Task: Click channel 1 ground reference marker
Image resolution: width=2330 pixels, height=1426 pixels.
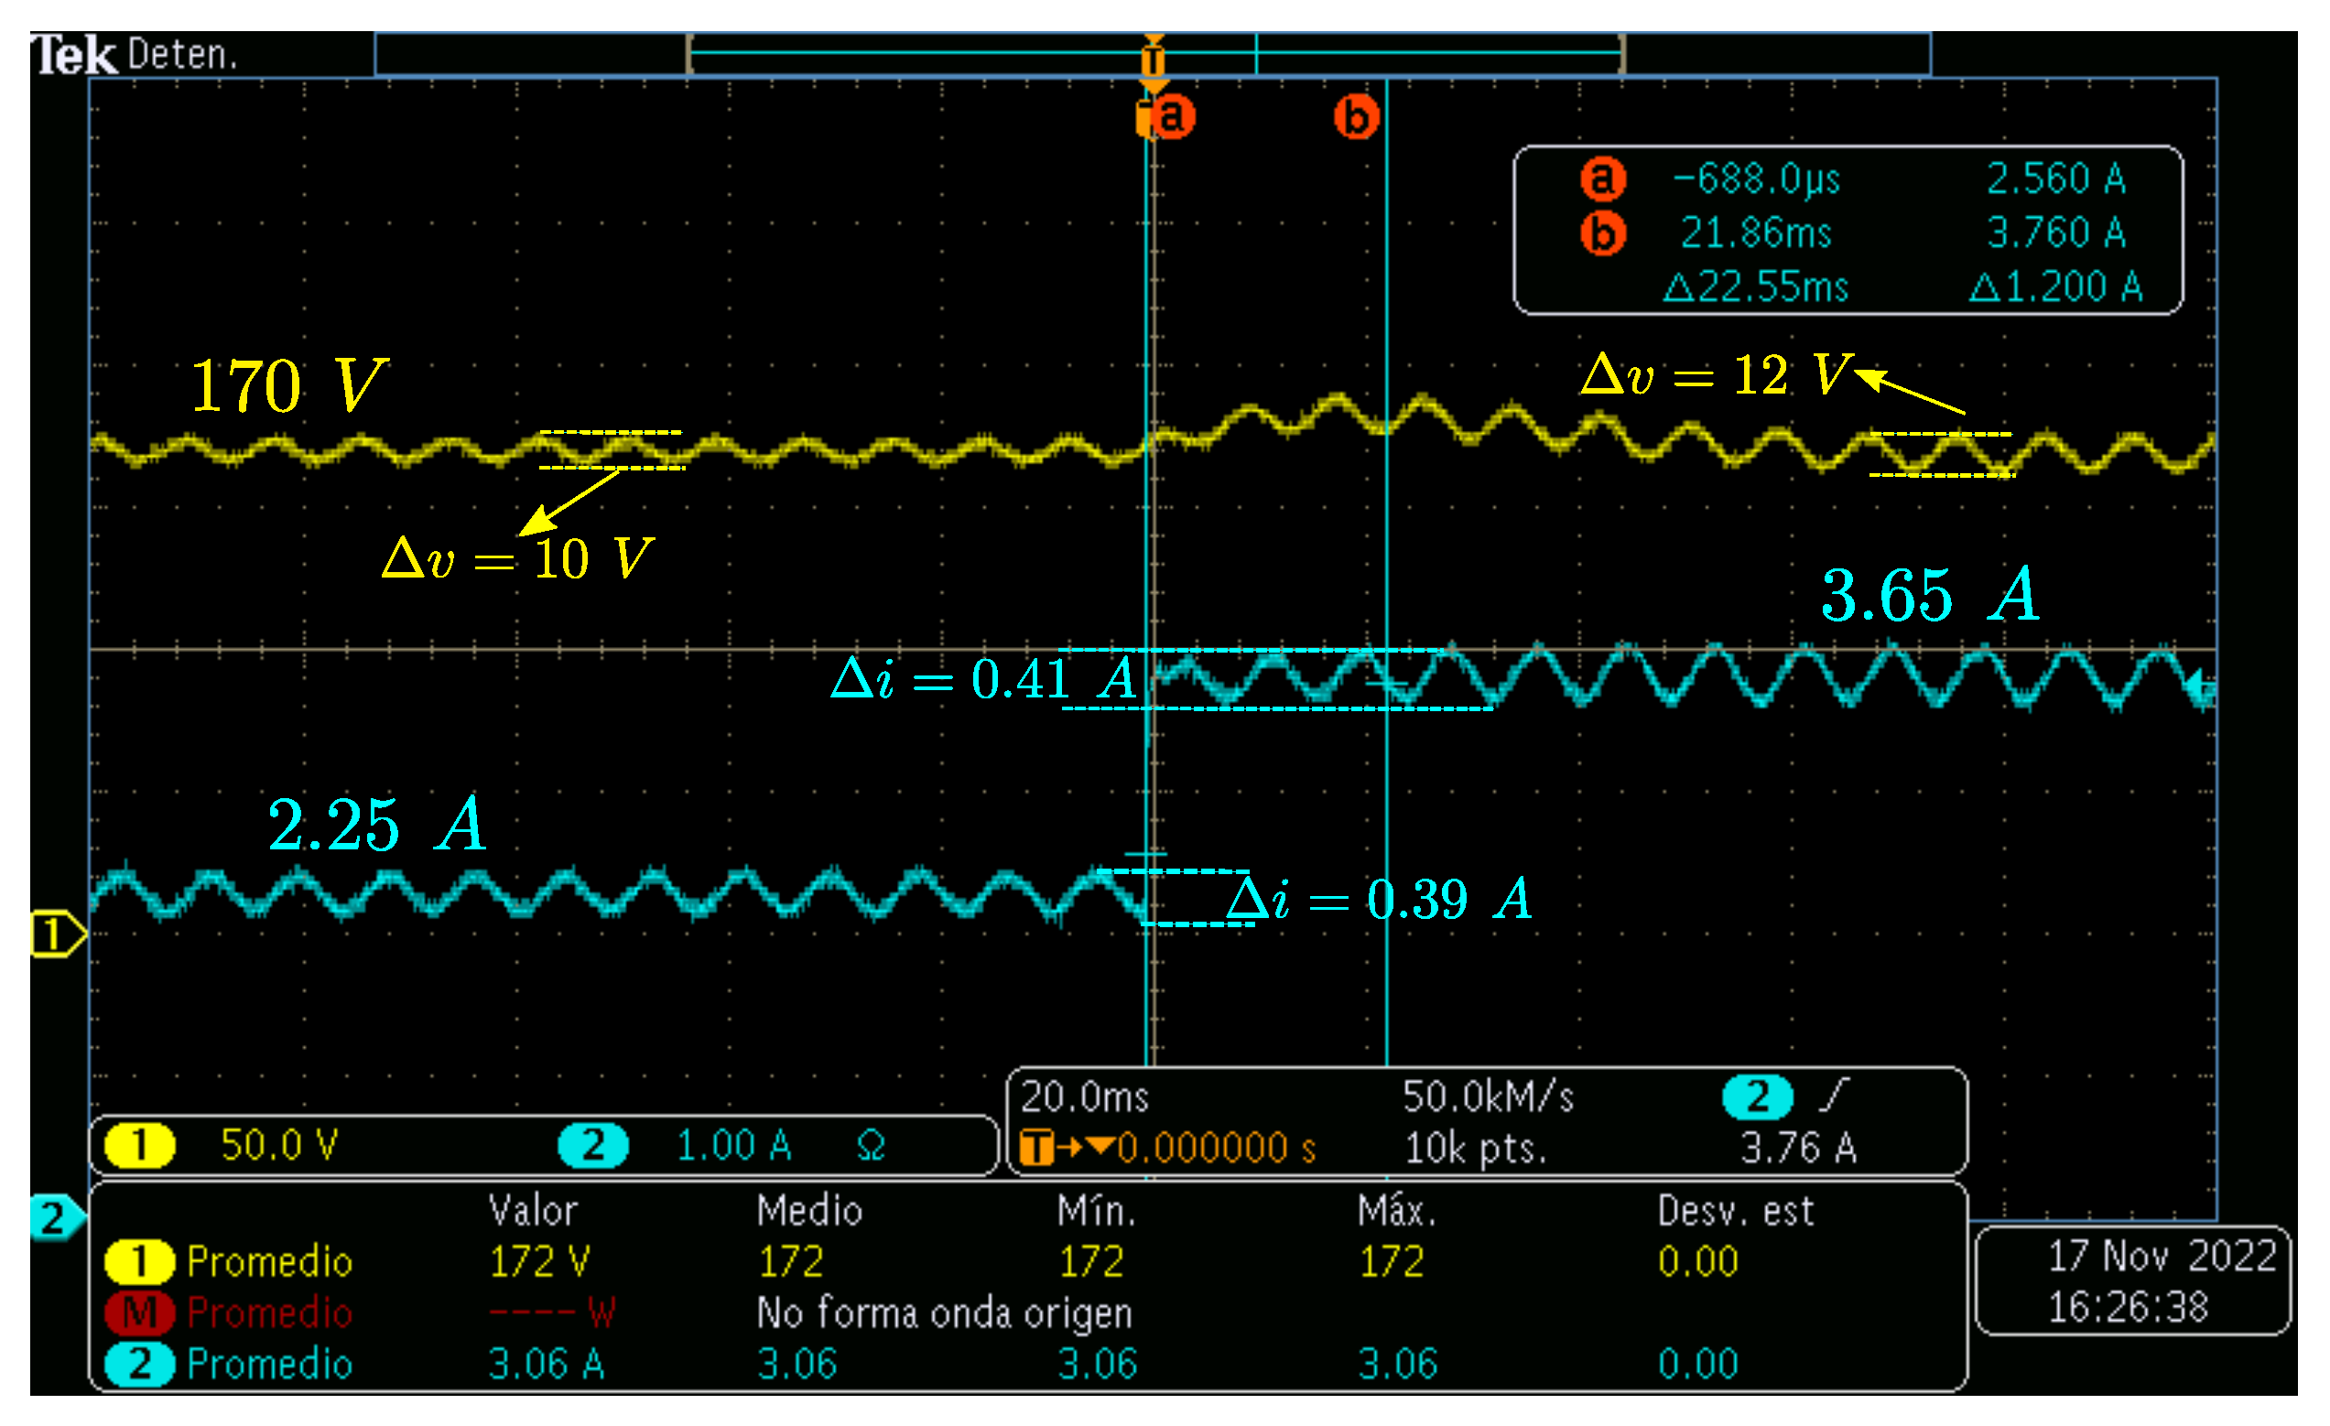Action: pyautogui.click(x=55, y=934)
